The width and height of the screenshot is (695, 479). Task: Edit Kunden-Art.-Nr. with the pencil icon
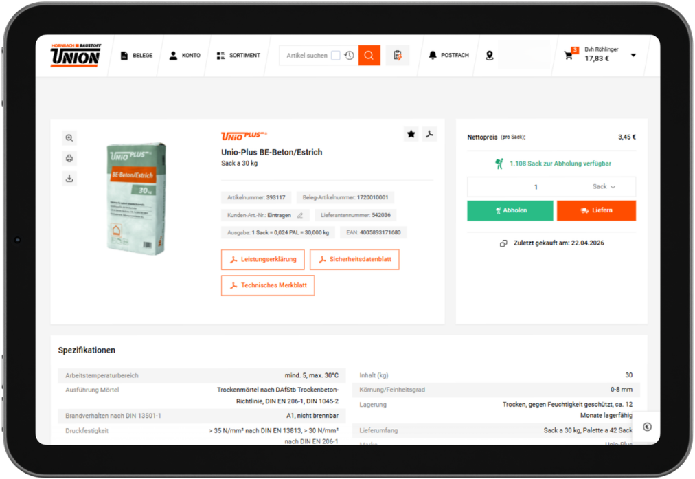tap(300, 215)
